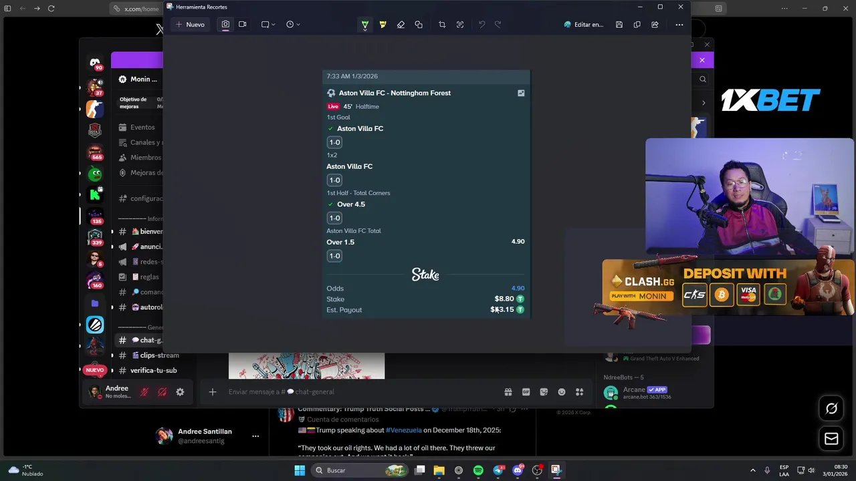856x481 pixels.
Task: Open the text actions tool
Action: coord(460,25)
